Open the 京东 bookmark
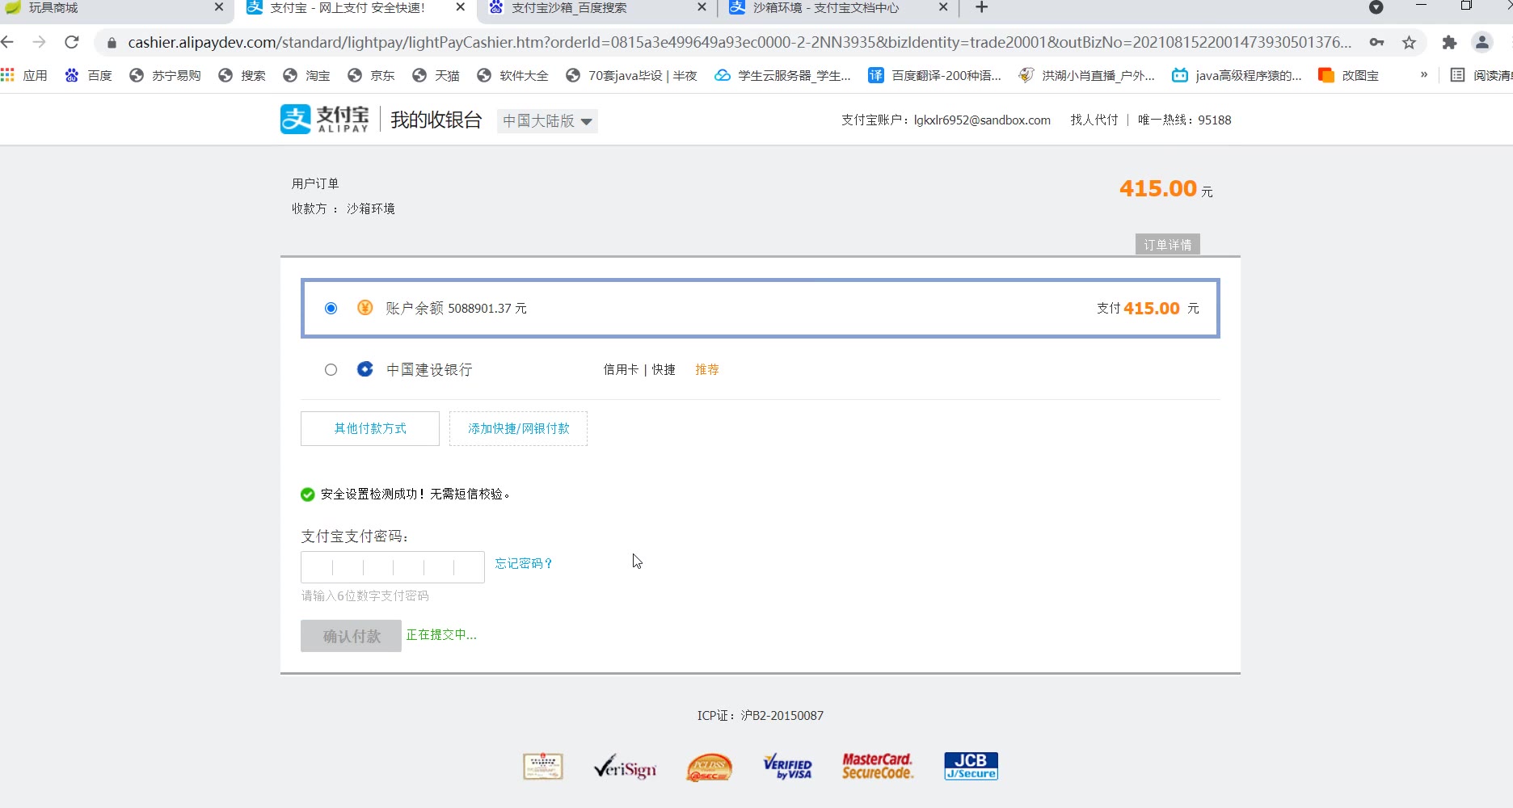This screenshot has height=808, width=1513. 371,75
